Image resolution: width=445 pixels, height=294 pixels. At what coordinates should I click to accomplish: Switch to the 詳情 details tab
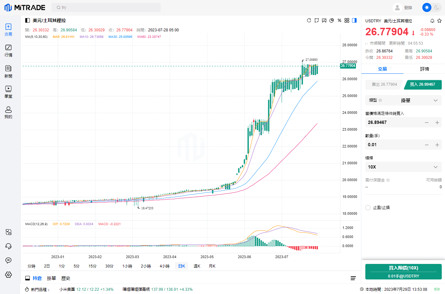(x=425, y=69)
